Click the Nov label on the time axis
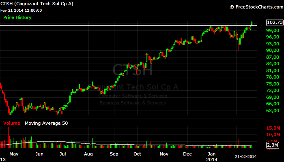The width and height of the screenshot is (284, 162). pyautogui.click(x=164, y=154)
